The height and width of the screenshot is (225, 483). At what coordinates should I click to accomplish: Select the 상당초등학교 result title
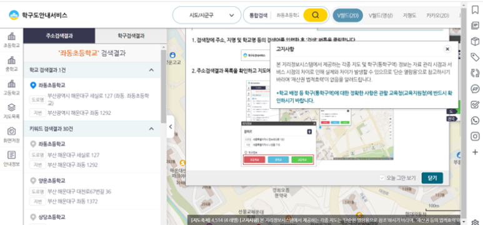coord(52,217)
